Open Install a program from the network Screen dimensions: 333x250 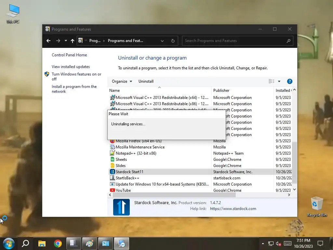[74, 89]
